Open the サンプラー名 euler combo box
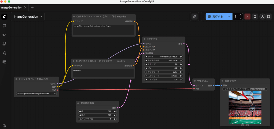The width and height of the screenshot is (274, 129). point(163,72)
